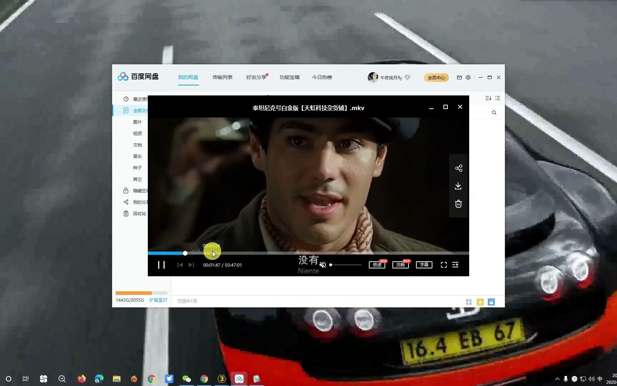Viewport: 617px width, 386px height.
Task: Close the video player window
Action: (460, 107)
